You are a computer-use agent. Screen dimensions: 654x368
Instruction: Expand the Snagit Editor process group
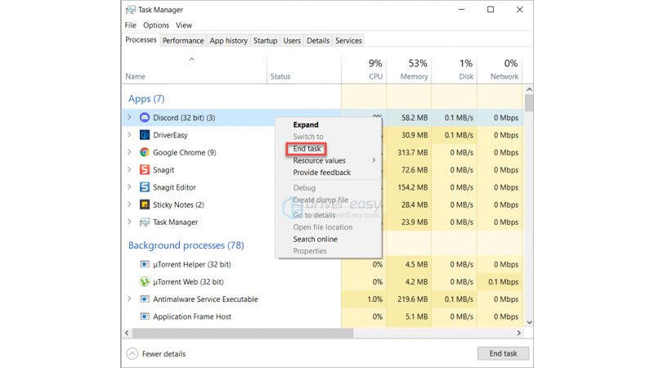[x=129, y=187]
